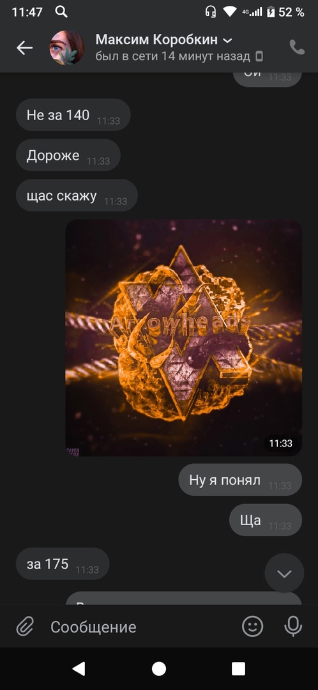Select the 'Не за 140' message bubble
Screen dimensions: 318x690
(x=73, y=115)
